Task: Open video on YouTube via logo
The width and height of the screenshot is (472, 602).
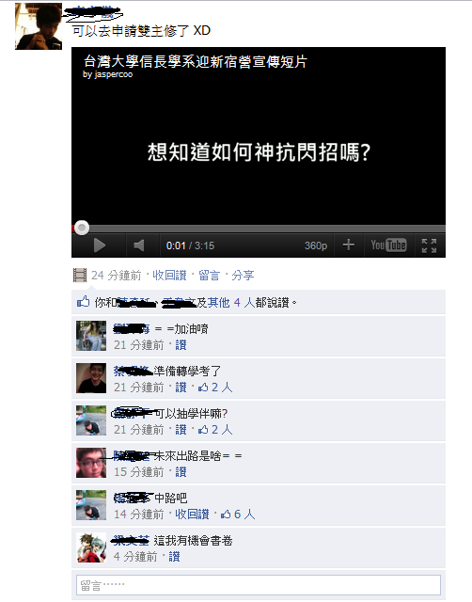Action: pyautogui.click(x=388, y=245)
